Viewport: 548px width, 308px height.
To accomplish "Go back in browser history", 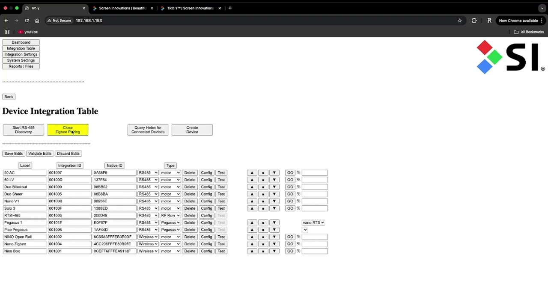I will tap(6, 21).
